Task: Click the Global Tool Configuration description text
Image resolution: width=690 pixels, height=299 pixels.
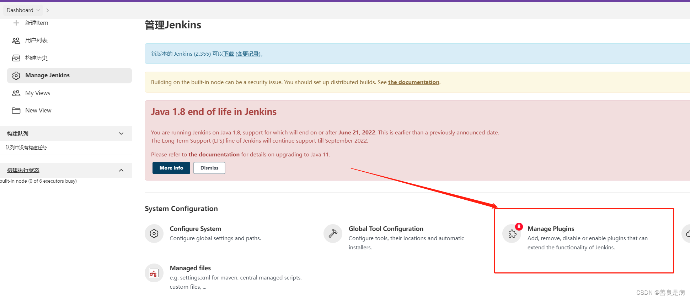Action: pos(406,243)
